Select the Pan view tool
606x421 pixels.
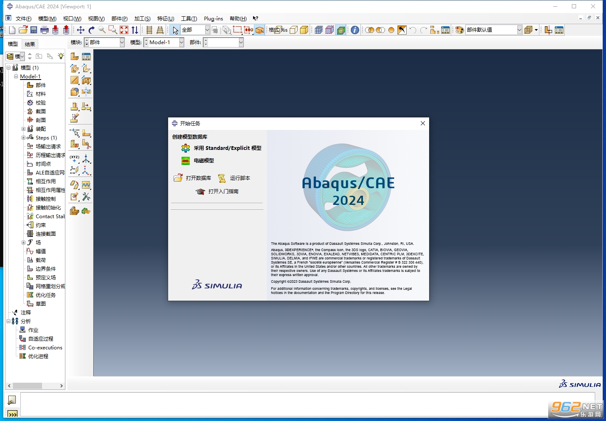(81, 30)
